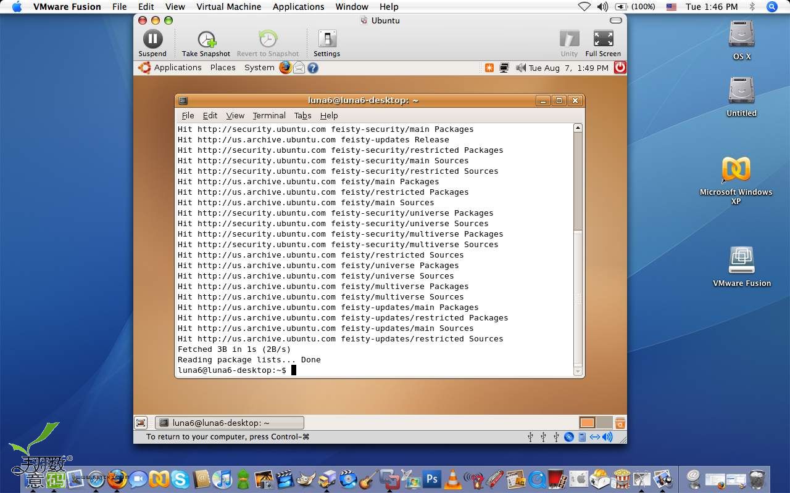790x493 pixels.
Task: Open GarageBand guitar icon in dock
Action: tap(368, 479)
